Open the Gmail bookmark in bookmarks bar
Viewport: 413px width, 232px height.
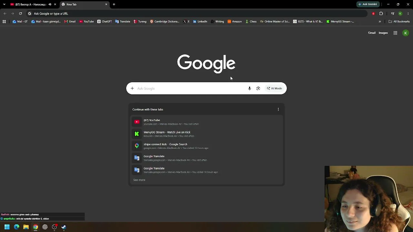(70, 22)
